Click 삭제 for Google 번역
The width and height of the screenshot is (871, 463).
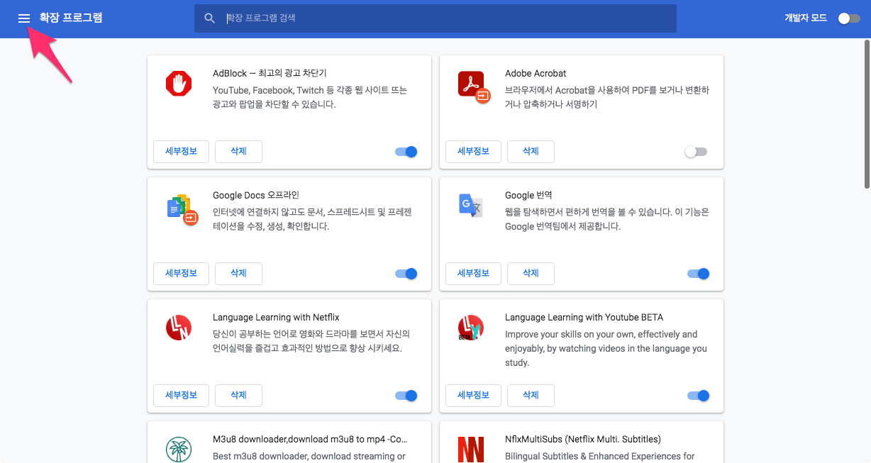point(531,274)
